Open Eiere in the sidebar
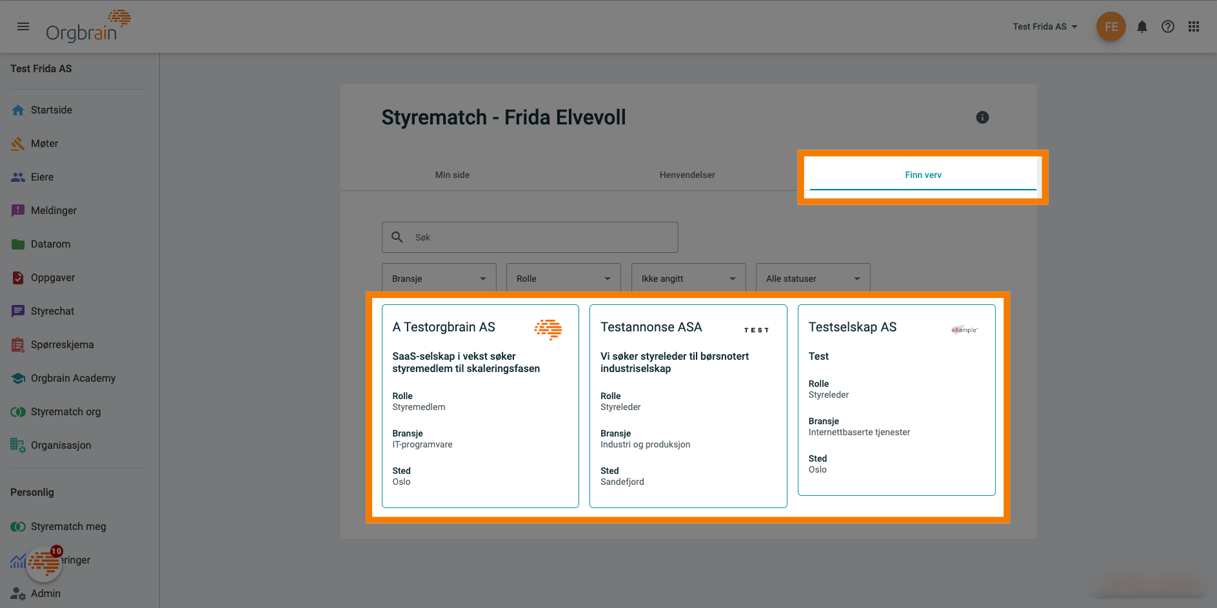This screenshot has height=608, width=1217. [x=43, y=177]
